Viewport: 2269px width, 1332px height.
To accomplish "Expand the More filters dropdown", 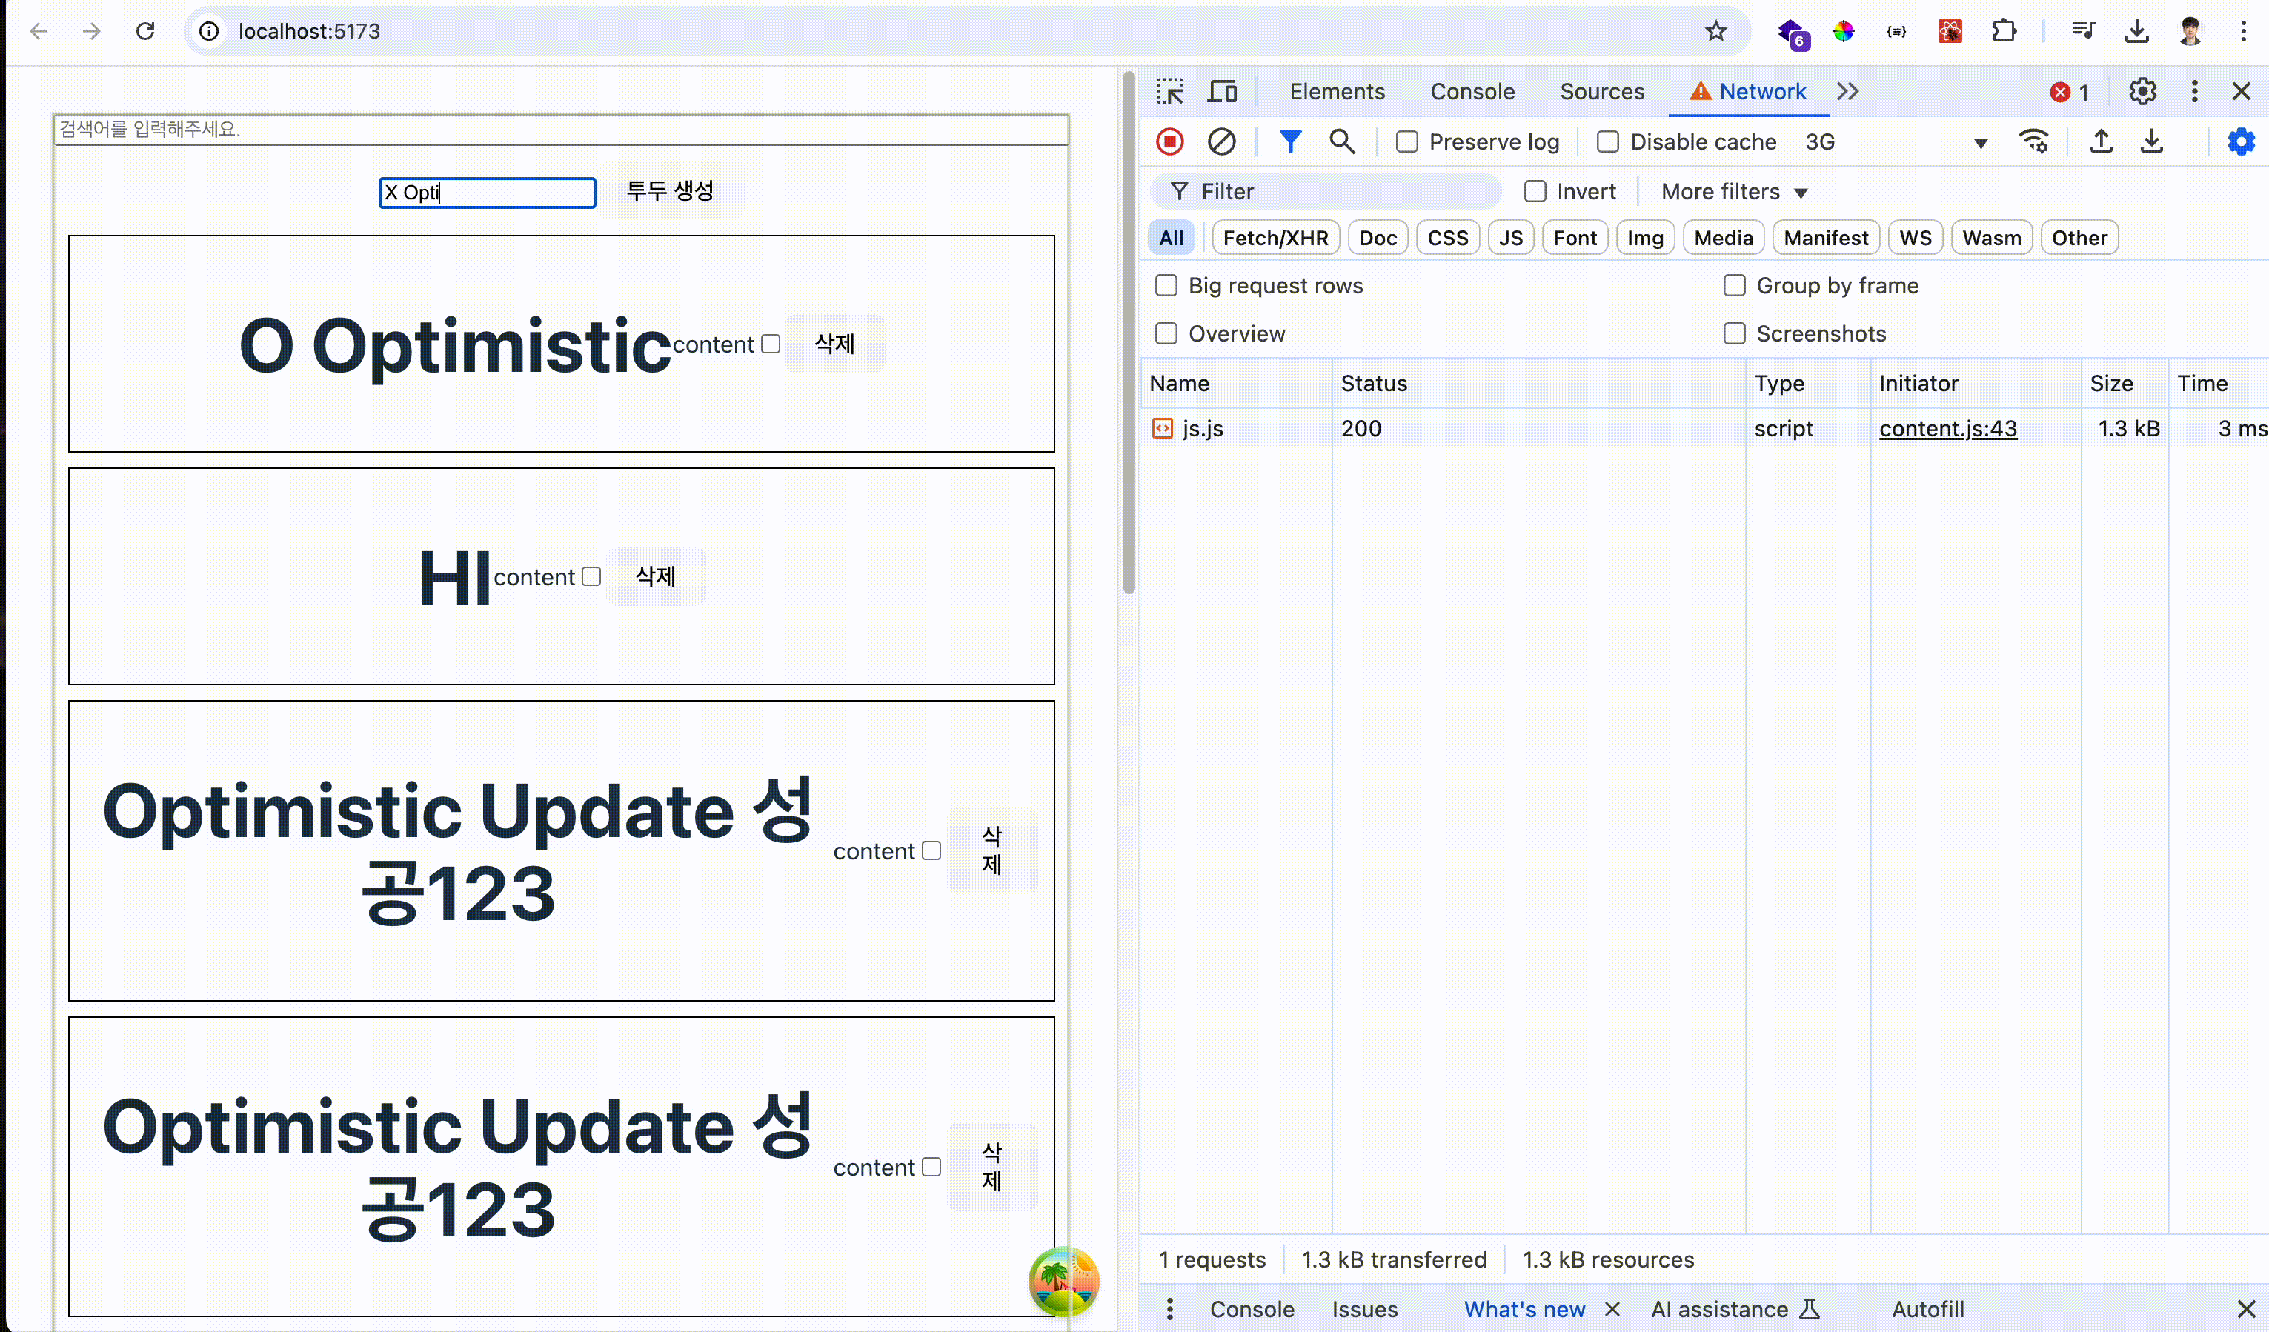I will coord(1733,192).
